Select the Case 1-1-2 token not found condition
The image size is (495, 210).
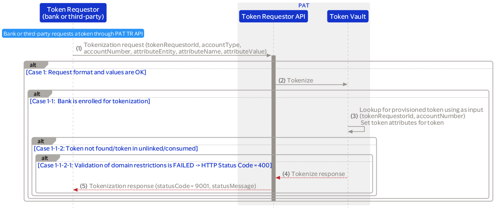pyautogui.click(x=116, y=149)
